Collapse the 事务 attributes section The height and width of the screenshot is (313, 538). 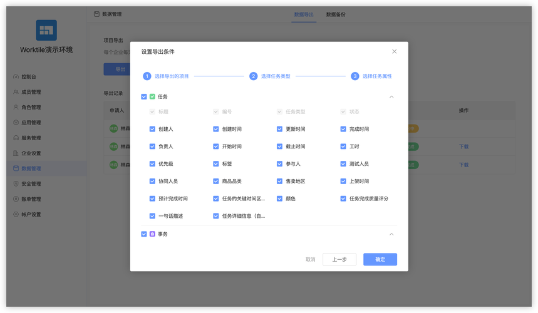point(391,234)
